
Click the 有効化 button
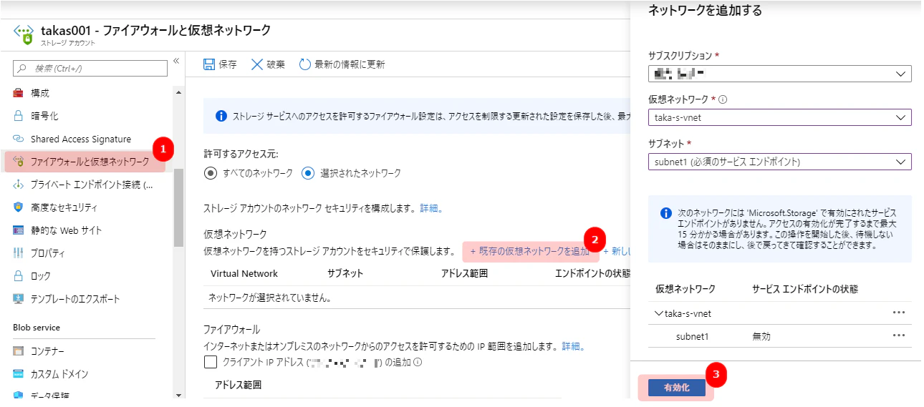click(x=677, y=387)
